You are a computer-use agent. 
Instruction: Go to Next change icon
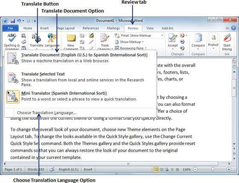click(x=182, y=48)
